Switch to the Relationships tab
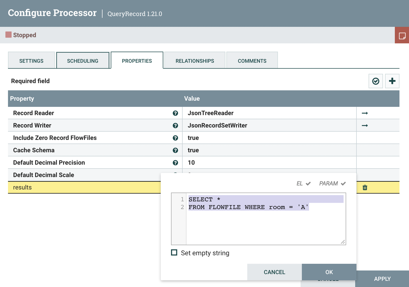 click(195, 61)
